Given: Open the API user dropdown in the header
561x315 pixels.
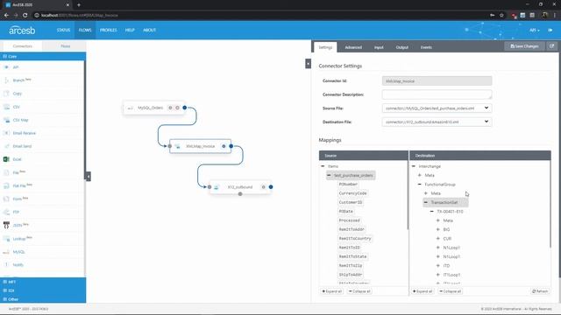Looking at the screenshot, I should click(x=535, y=31).
